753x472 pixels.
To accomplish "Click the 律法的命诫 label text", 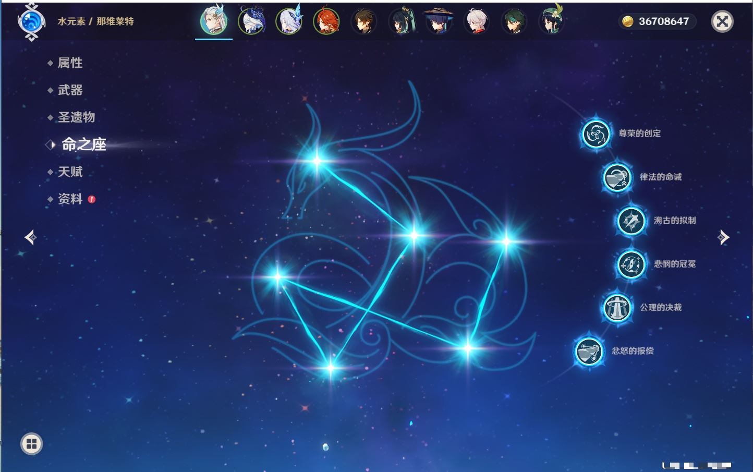I will [661, 177].
